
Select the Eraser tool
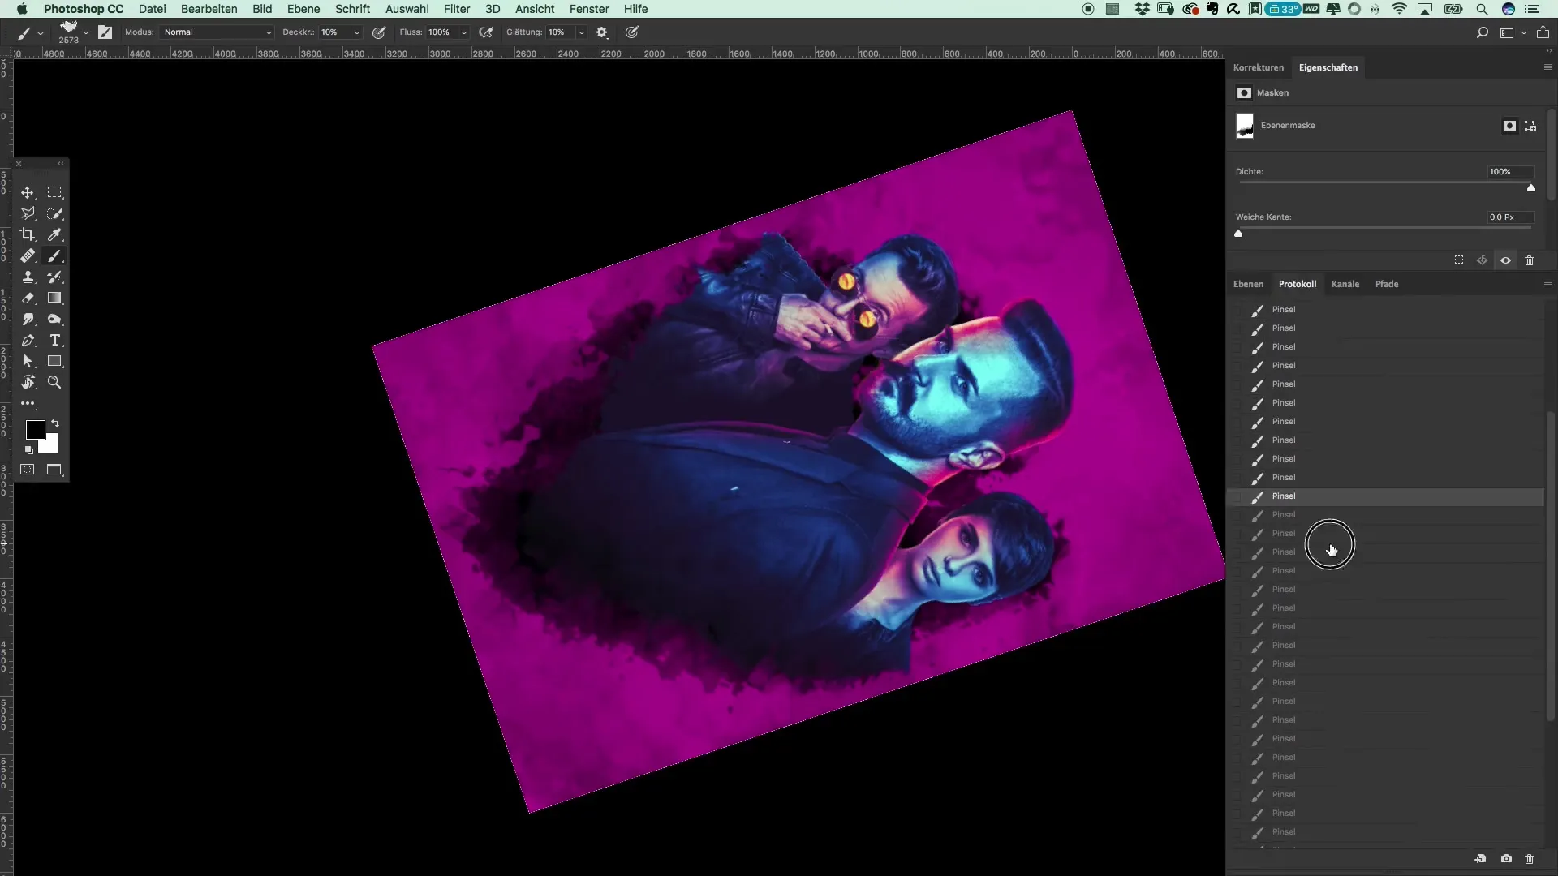pyautogui.click(x=28, y=298)
